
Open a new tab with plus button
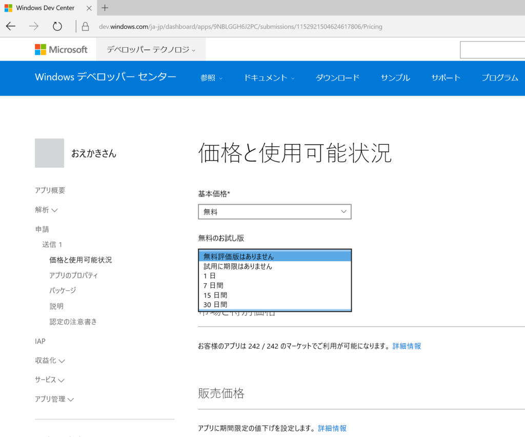(105, 8)
